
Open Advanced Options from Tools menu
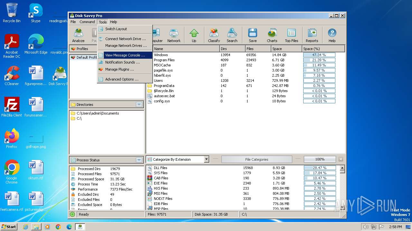(125, 79)
